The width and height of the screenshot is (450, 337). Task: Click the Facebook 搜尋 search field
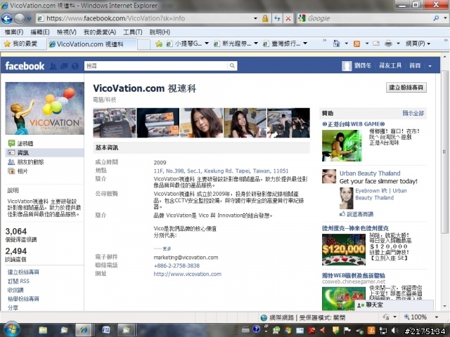[x=156, y=66]
